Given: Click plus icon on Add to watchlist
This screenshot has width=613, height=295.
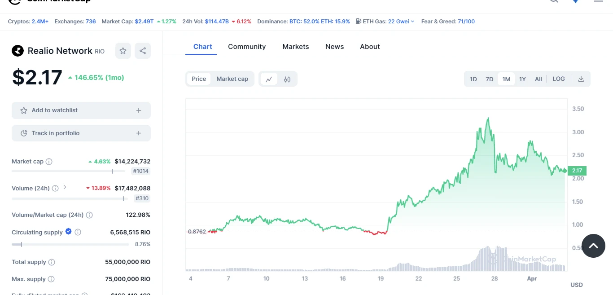Looking at the screenshot, I should click(139, 110).
